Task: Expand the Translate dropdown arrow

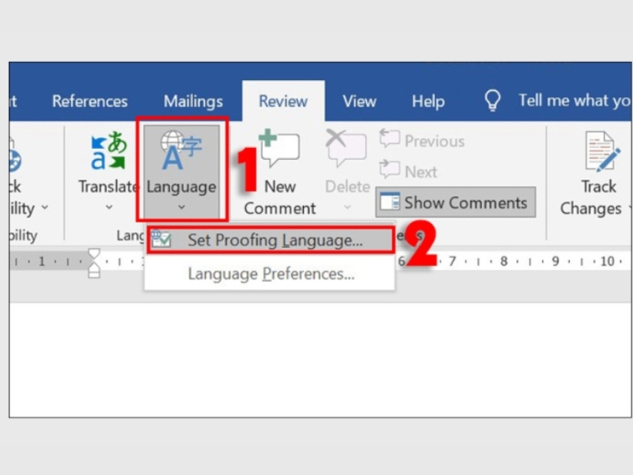Action: [108, 208]
